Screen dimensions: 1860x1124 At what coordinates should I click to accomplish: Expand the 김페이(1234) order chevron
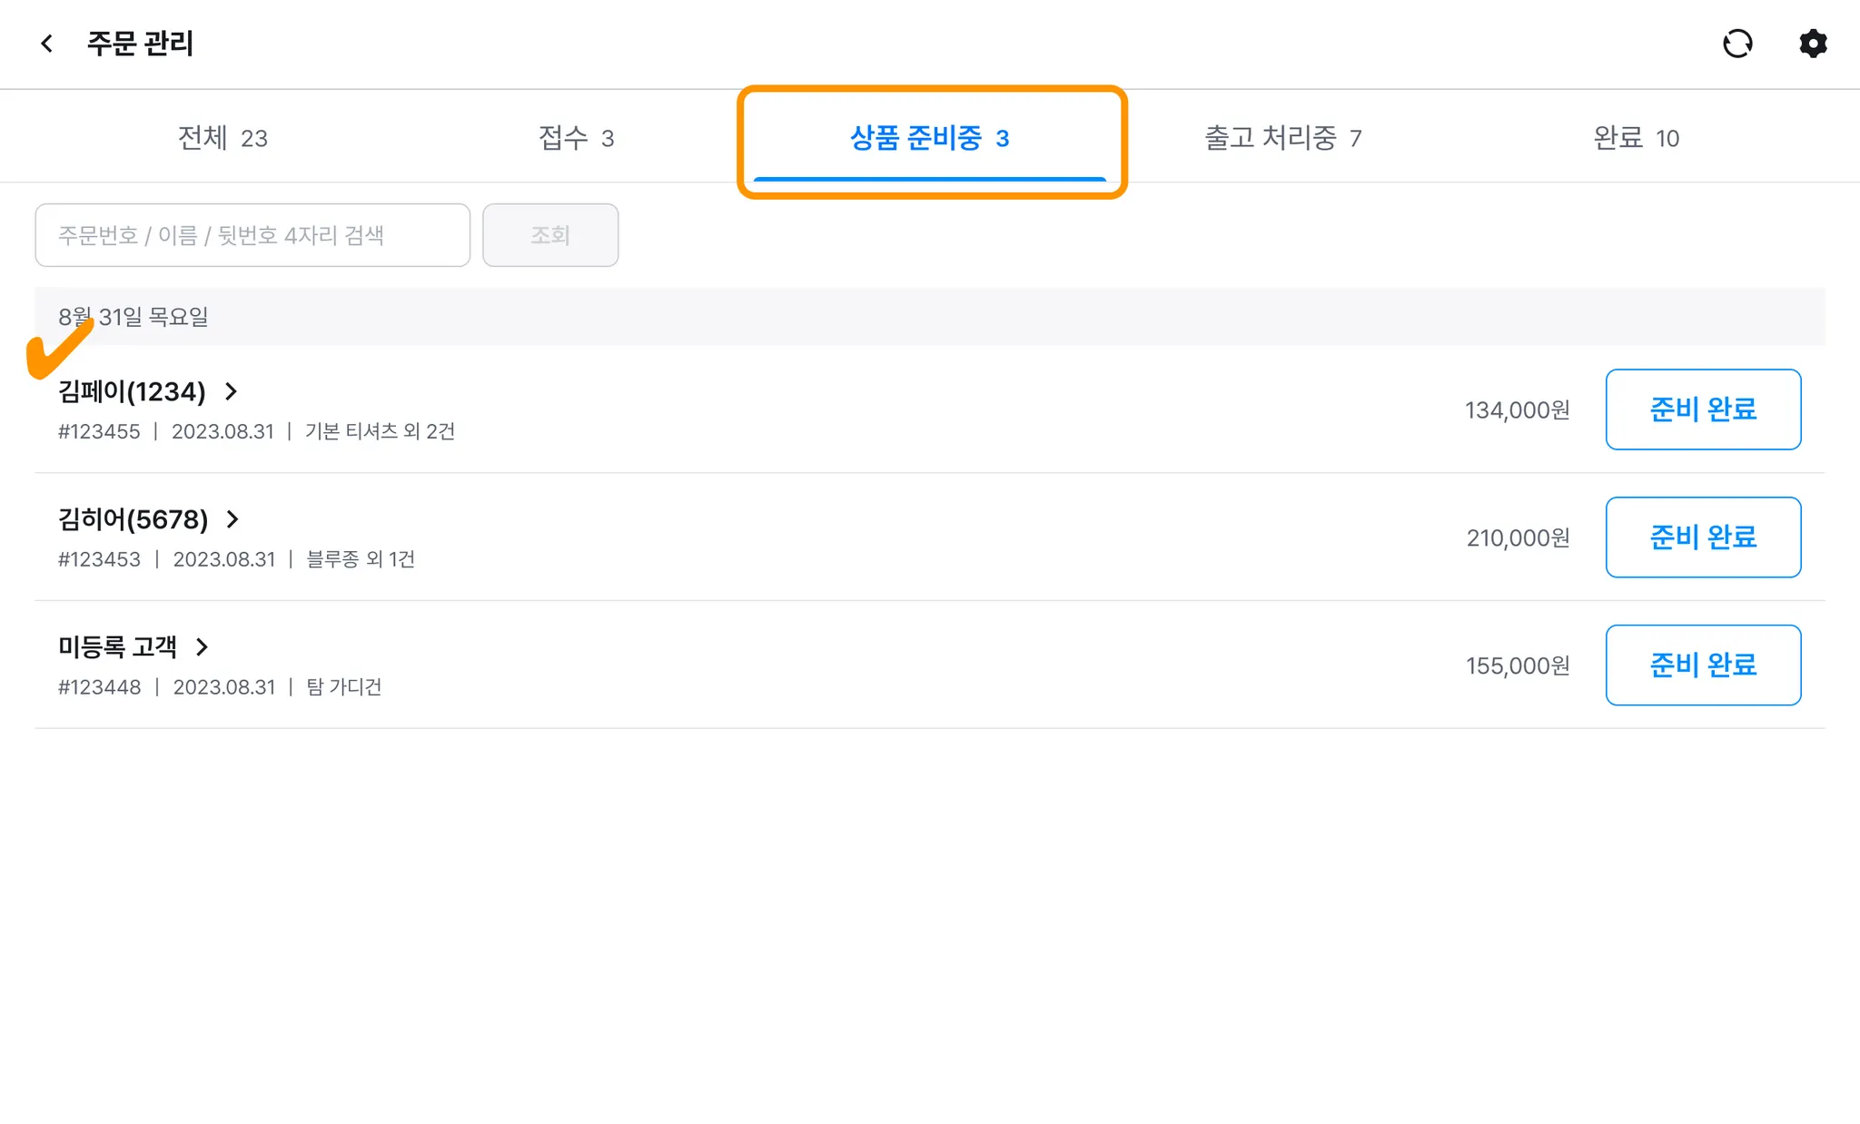pyautogui.click(x=232, y=391)
